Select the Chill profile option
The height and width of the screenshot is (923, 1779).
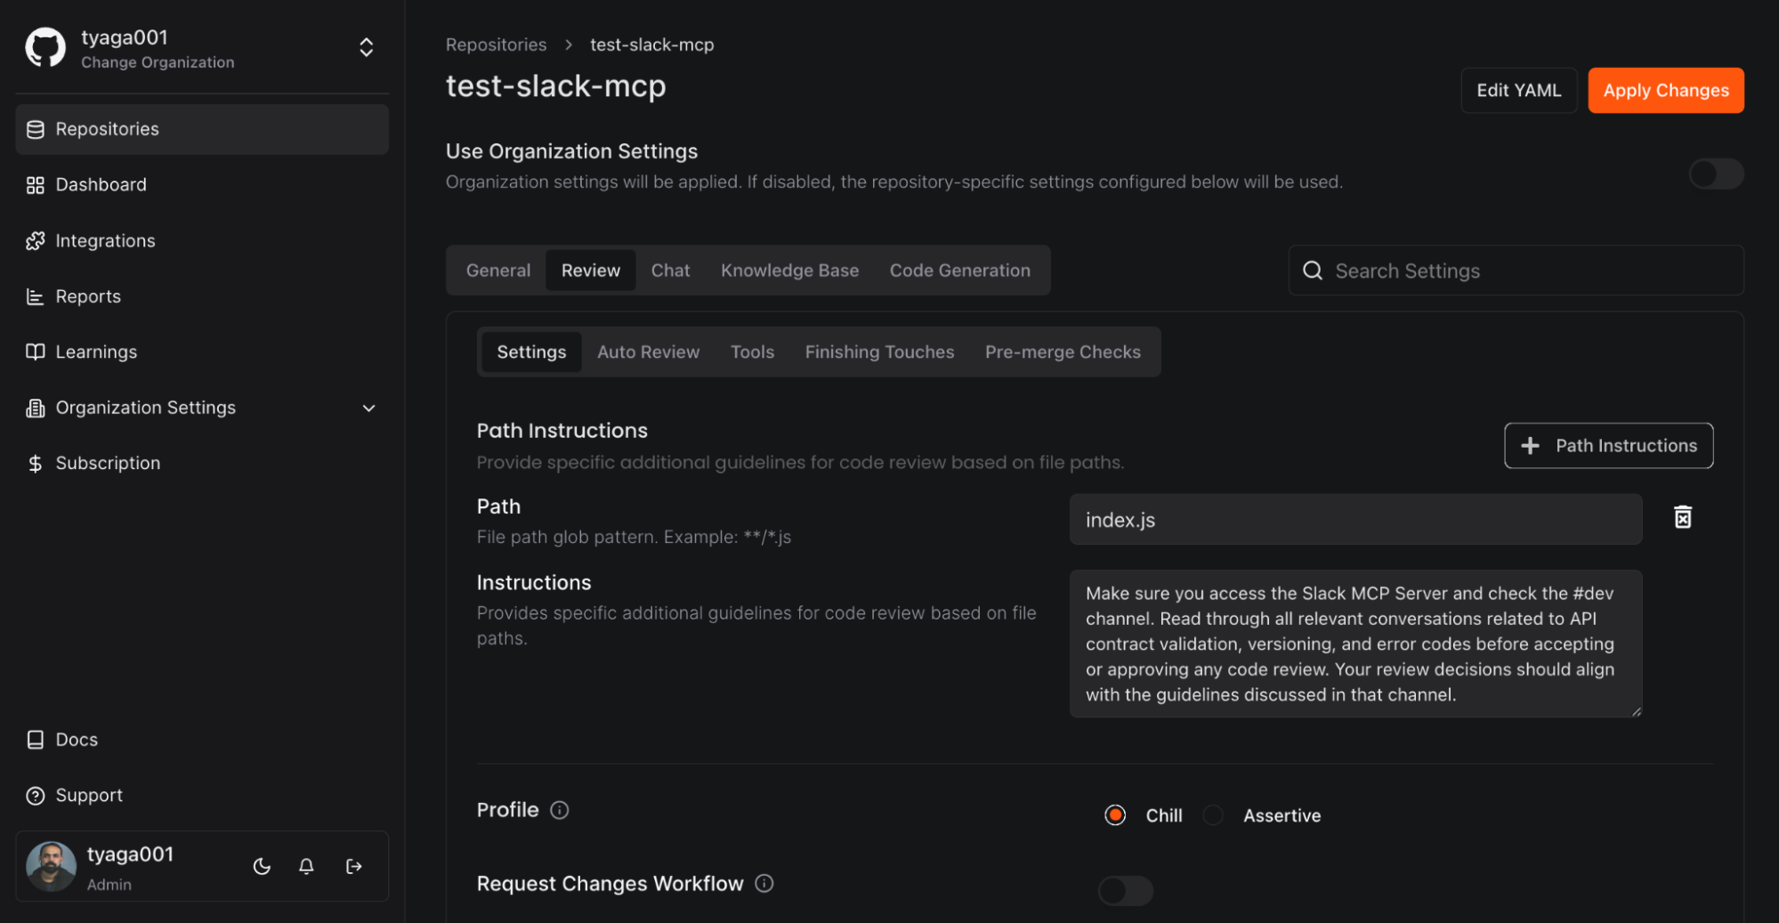tap(1115, 815)
